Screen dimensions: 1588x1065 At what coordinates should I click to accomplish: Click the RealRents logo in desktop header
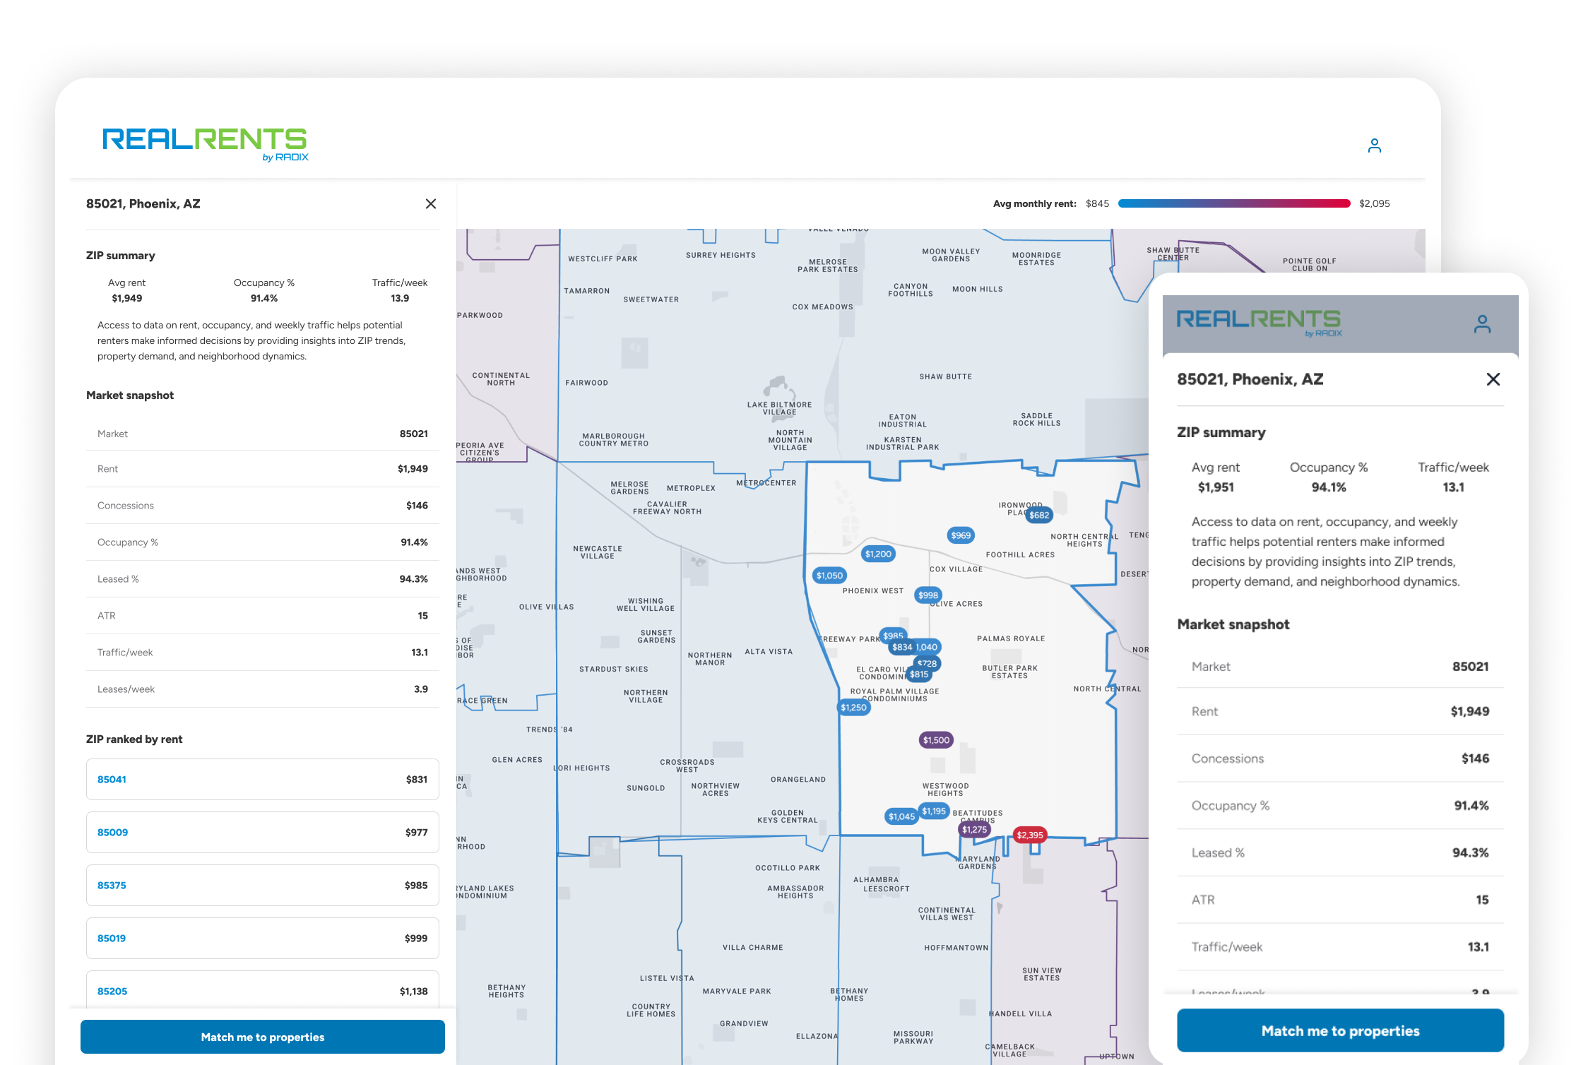tap(206, 144)
